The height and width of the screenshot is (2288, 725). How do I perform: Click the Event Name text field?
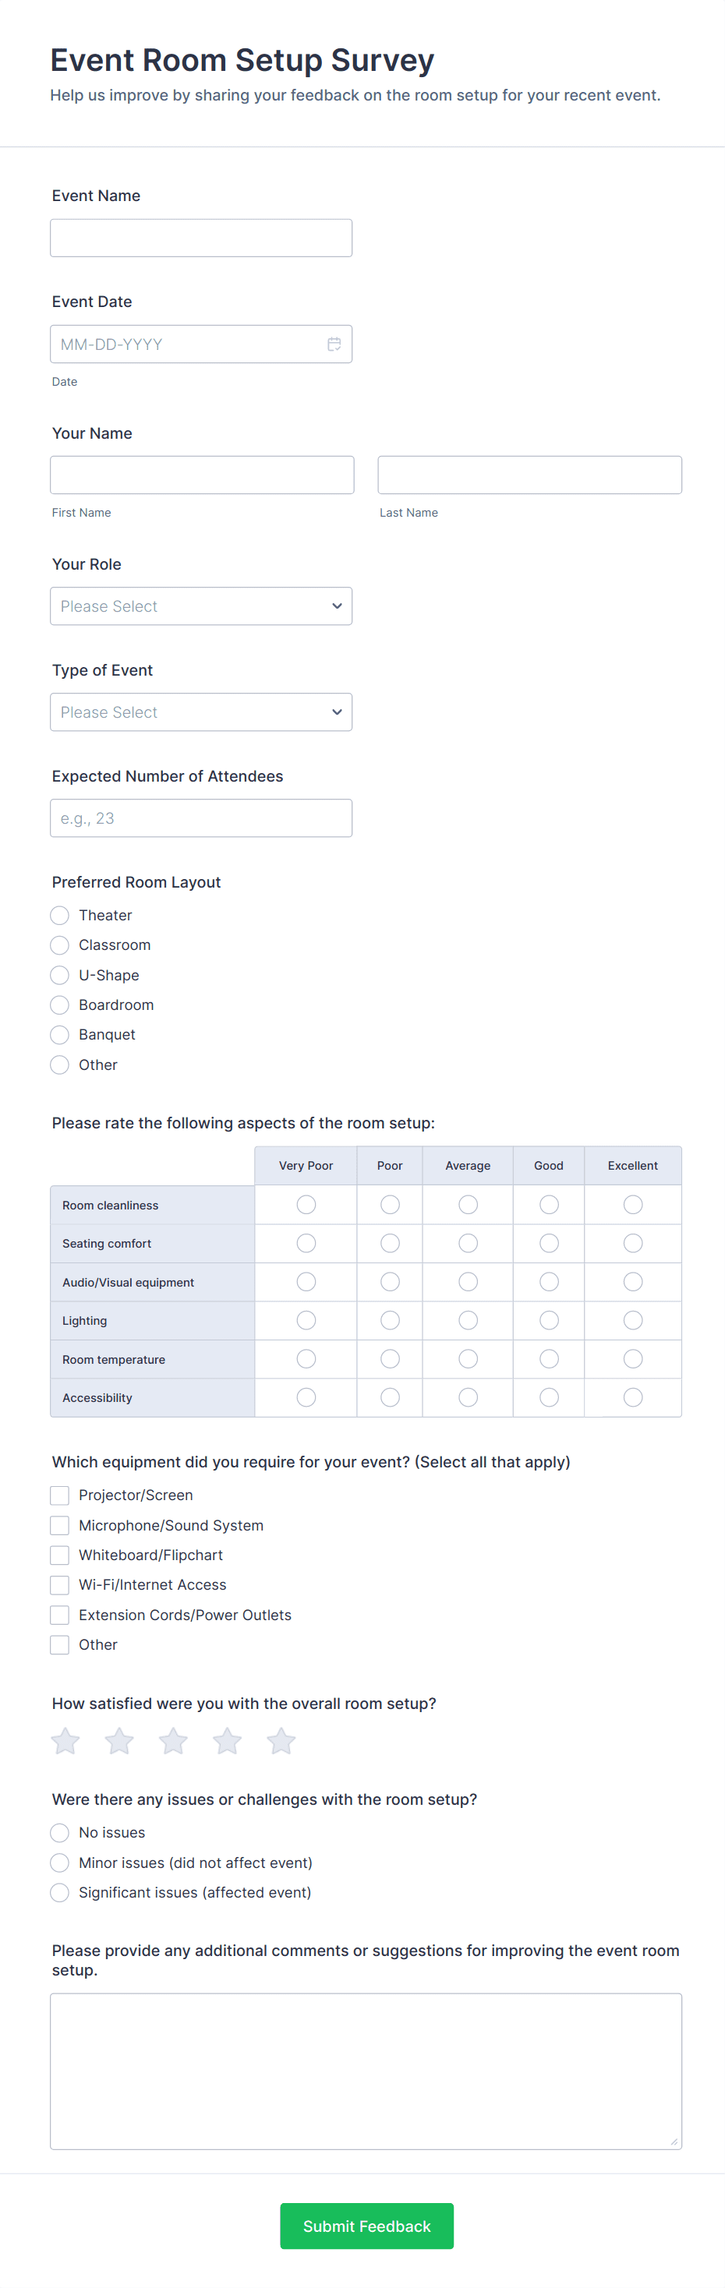tap(202, 238)
